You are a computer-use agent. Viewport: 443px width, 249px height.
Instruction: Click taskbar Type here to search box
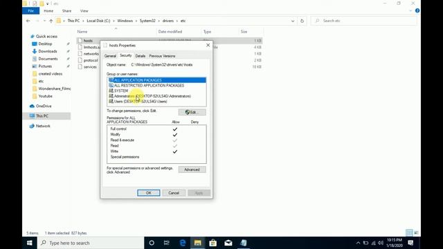pos(91,243)
